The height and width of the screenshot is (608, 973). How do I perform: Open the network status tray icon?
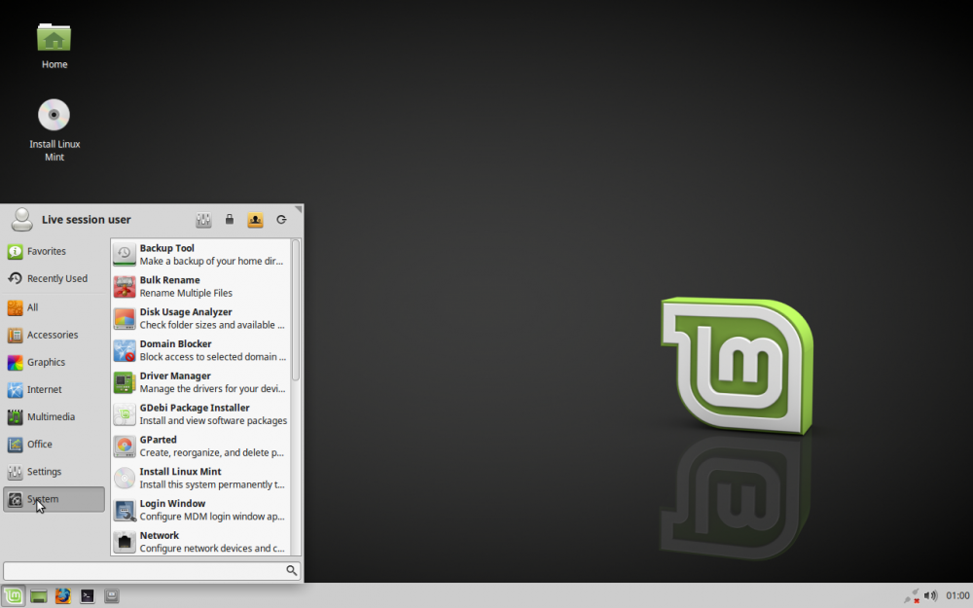click(912, 596)
